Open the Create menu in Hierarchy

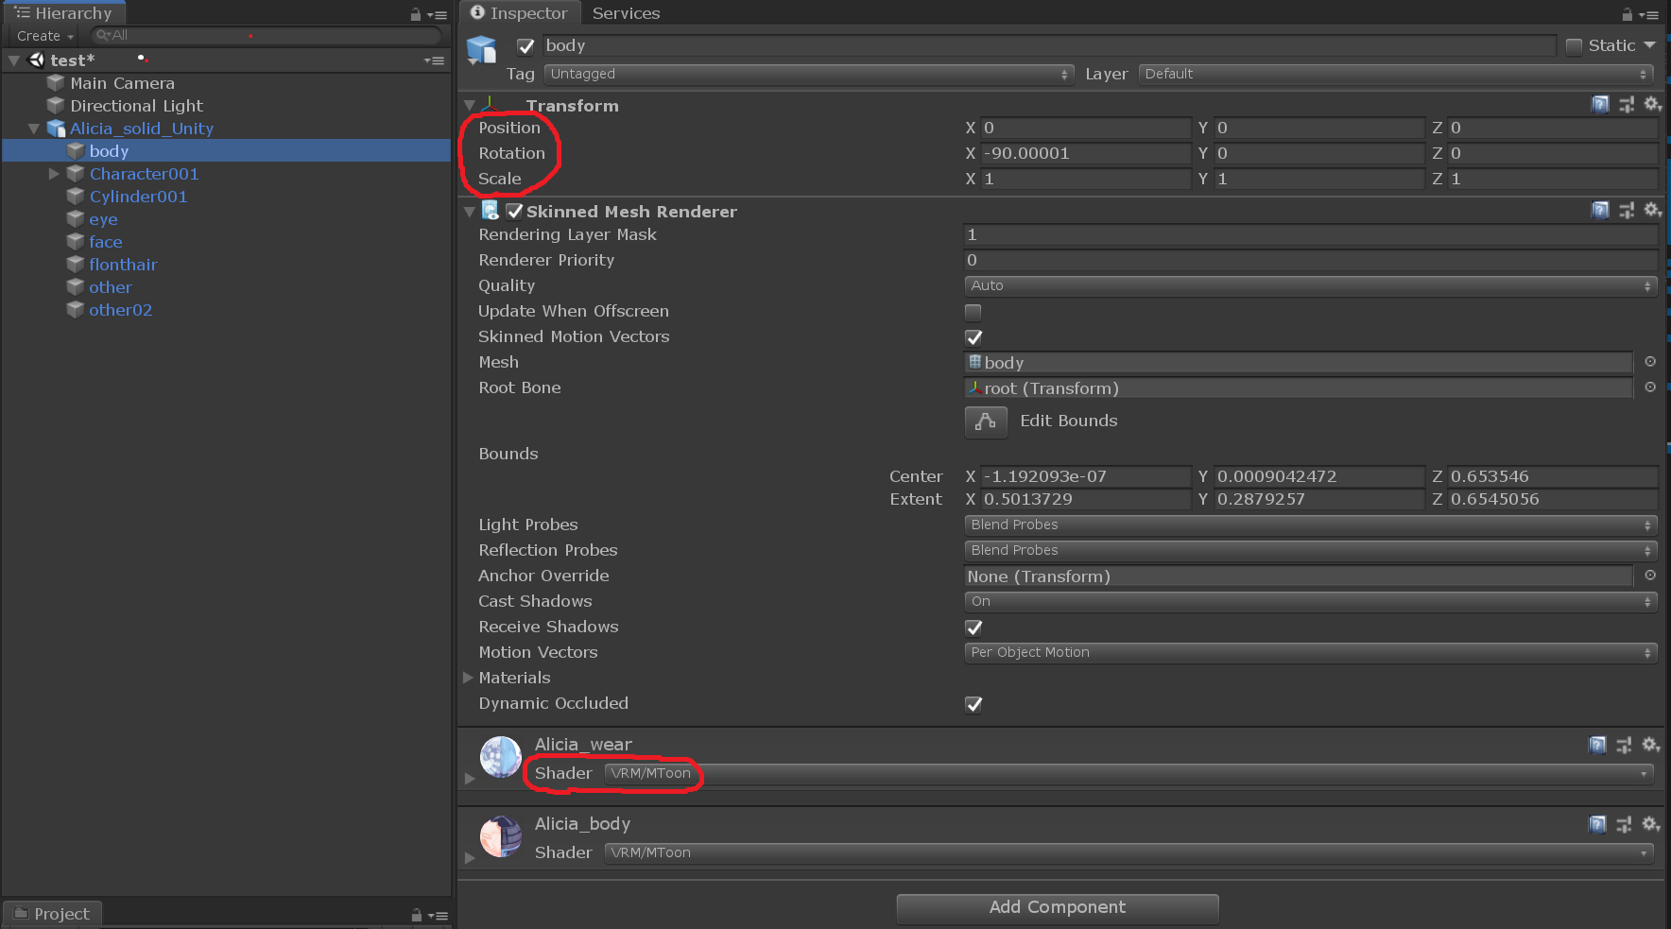click(x=44, y=36)
